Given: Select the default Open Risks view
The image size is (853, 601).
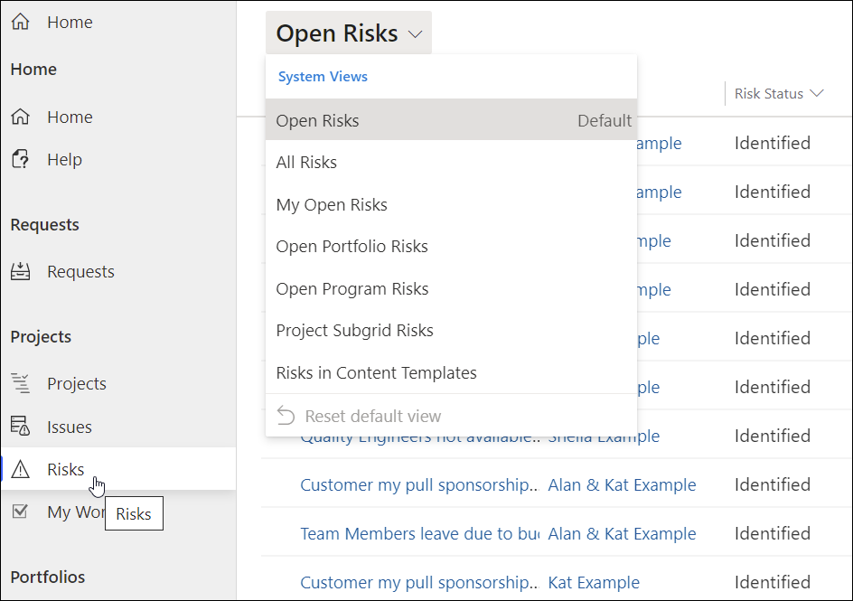Looking at the screenshot, I should coord(317,121).
